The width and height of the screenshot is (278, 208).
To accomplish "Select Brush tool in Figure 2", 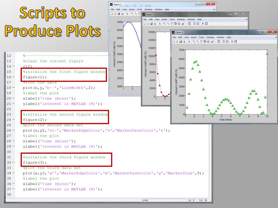I will pos(183,24).
